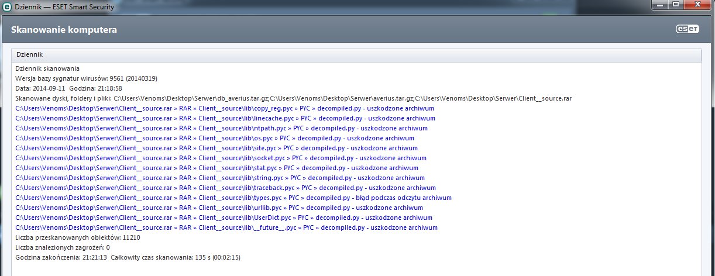Click the 'Dziennik skanowania' line
This screenshot has height=276, width=715.
pos(47,68)
